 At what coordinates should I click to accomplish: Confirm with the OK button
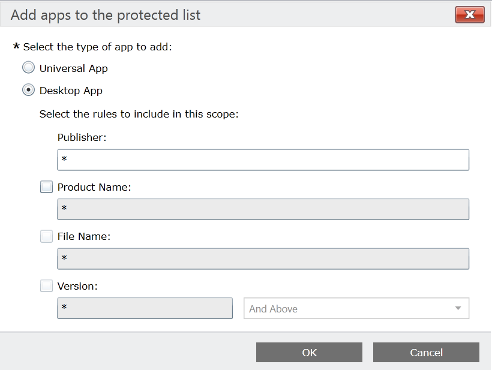[309, 353]
